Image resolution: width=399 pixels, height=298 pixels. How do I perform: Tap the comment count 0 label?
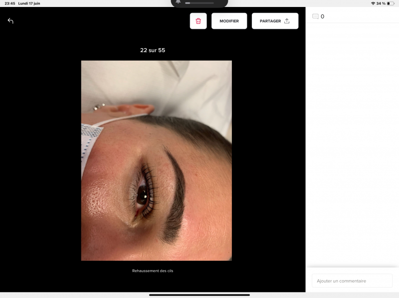coord(322,16)
